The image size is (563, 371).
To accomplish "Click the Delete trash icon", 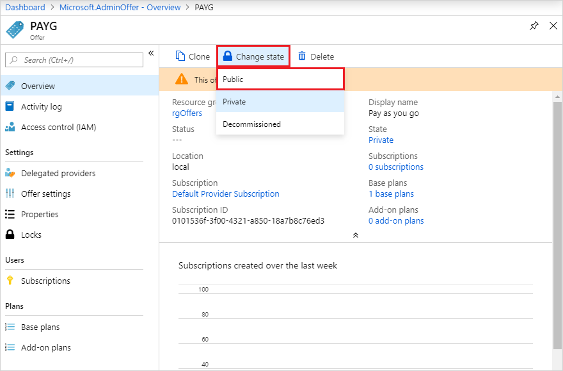I will tap(302, 56).
